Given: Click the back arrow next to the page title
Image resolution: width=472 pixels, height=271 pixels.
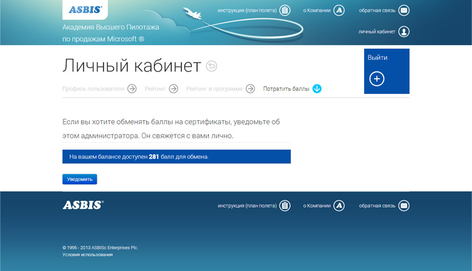Looking at the screenshot, I should 212,66.
